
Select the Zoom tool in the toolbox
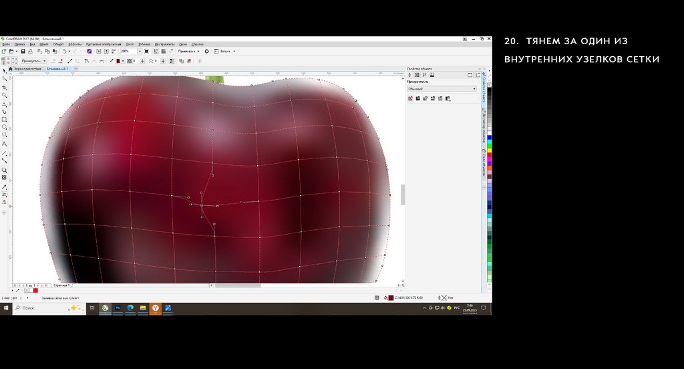point(5,96)
